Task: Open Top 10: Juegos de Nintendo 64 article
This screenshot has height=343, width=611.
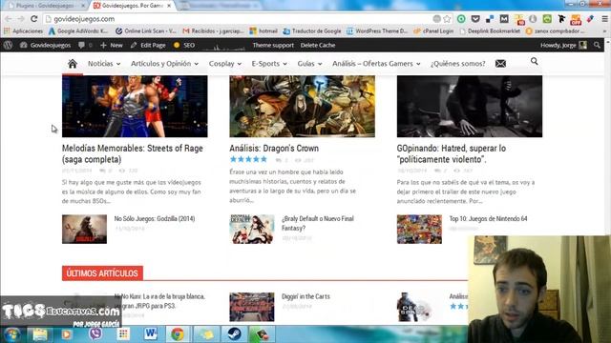Action: coord(488,218)
